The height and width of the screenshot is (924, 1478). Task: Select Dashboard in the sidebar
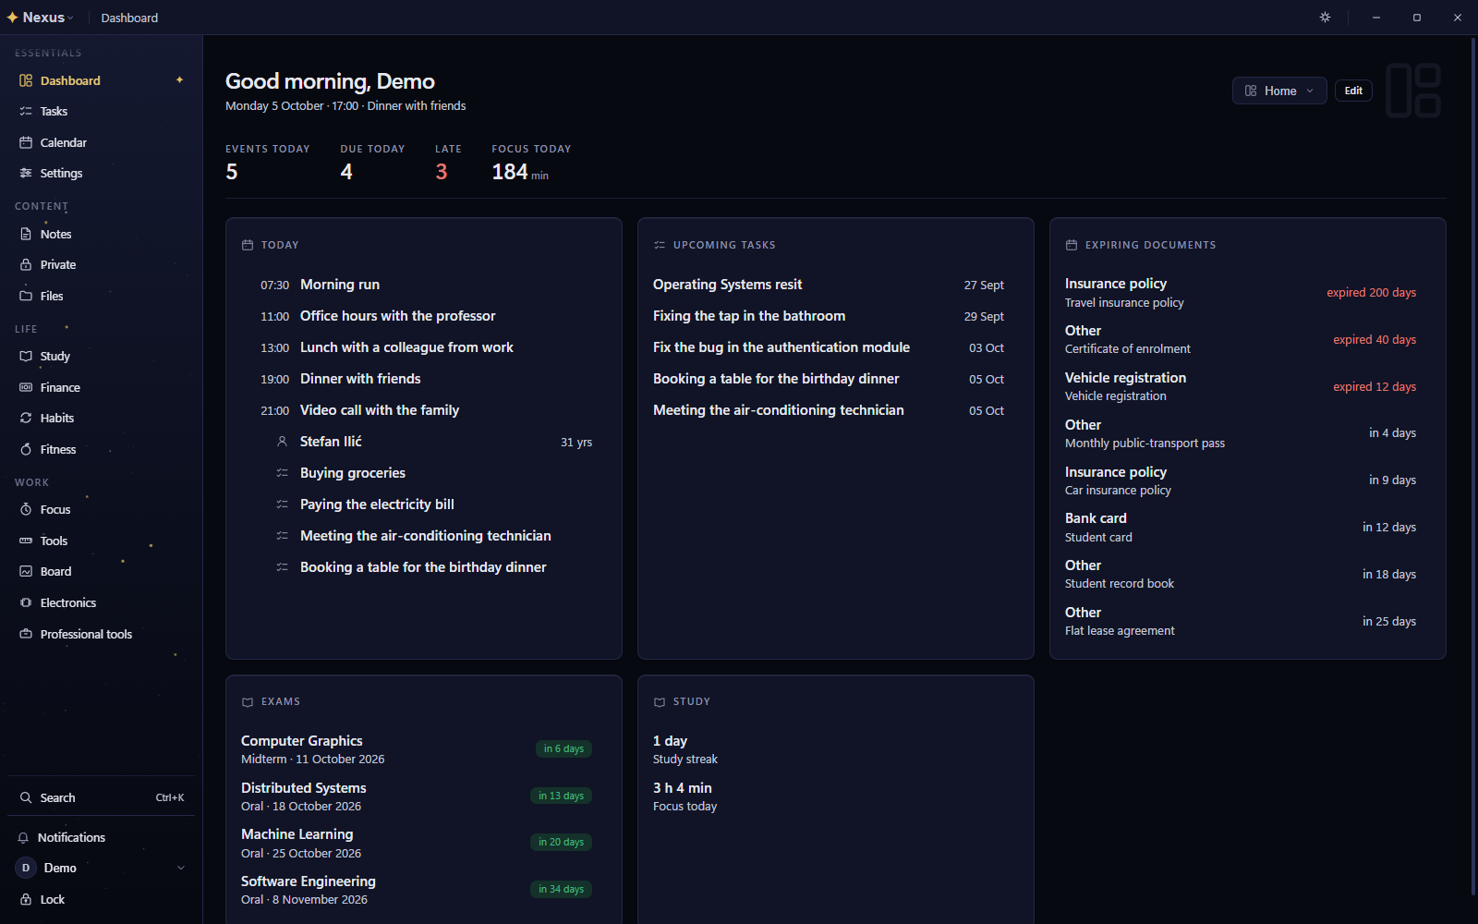pyautogui.click(x=102, y=80)
